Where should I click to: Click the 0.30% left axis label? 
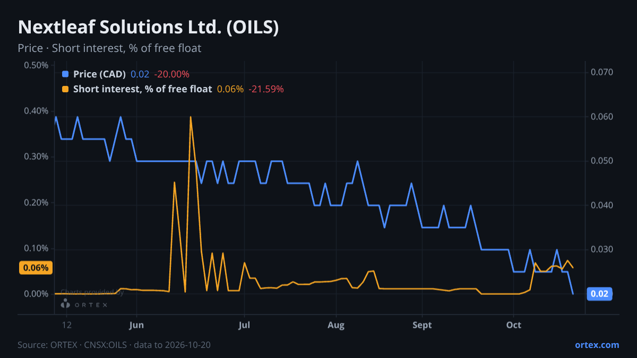coord(36,156)
